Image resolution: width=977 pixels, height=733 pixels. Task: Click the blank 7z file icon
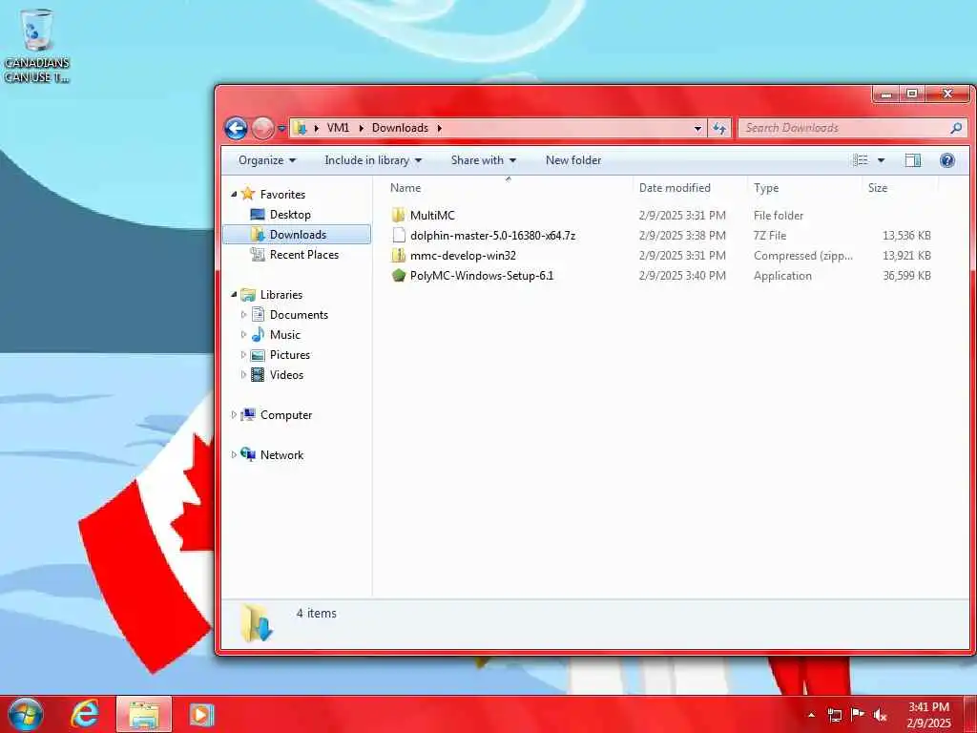399,235
